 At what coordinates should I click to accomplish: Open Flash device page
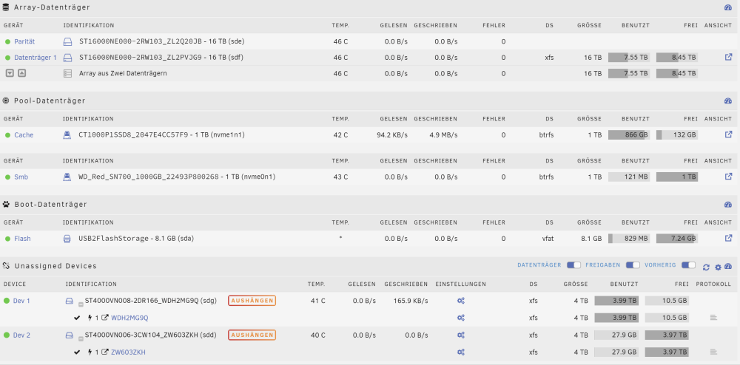click(x=22, y=239)
